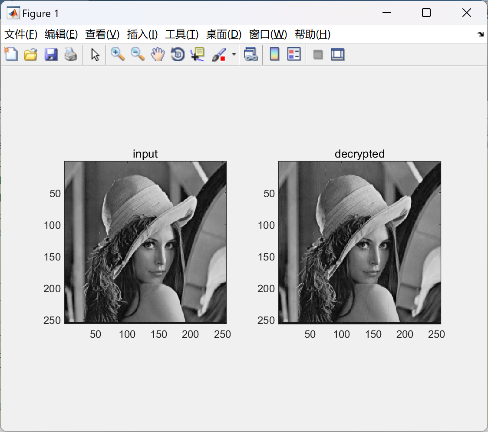The height and width of the screenshot is (432, 488).
Task: Open the 窗口(W) menu
Action: 268,34
